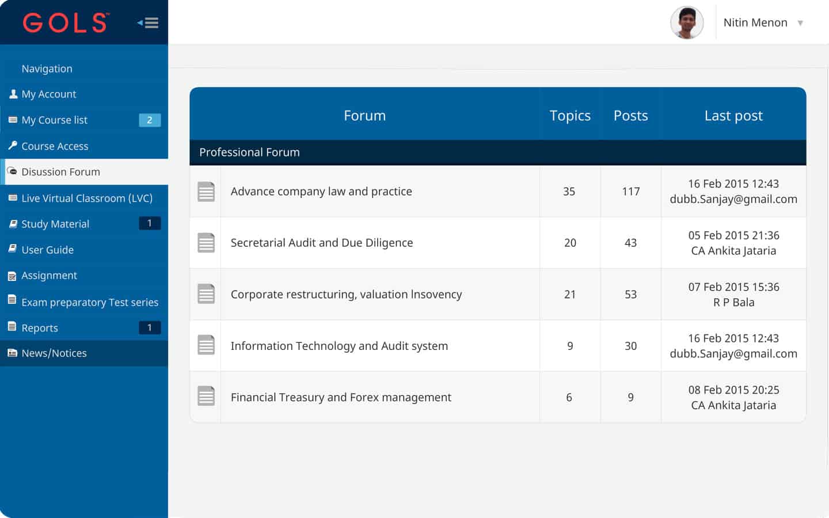The image size is (829, 518).
Task: Click the Navigation heading in sidebar
Action: click(47, 68)
